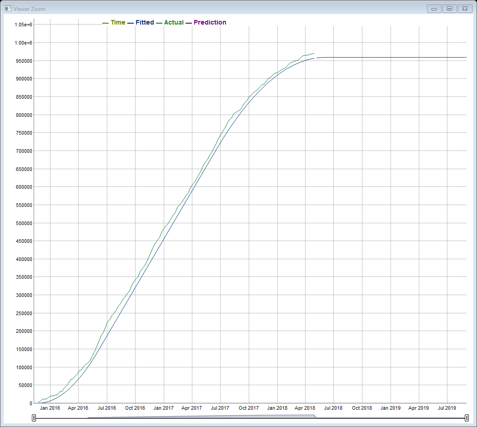
Task: Click the right range selector handle
Action: pyautogui.click(x=467, y=418)
